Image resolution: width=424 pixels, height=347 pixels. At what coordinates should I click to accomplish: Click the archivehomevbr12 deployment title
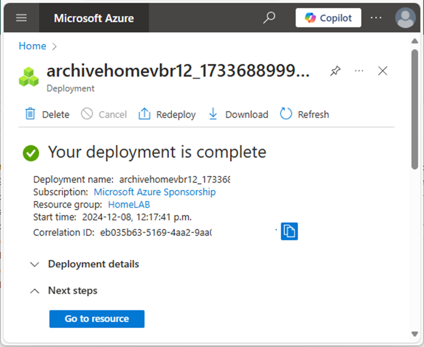coord(178,71)
